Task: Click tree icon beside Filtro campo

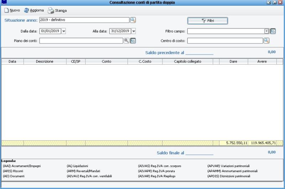Action: click(x=273, y=31)
